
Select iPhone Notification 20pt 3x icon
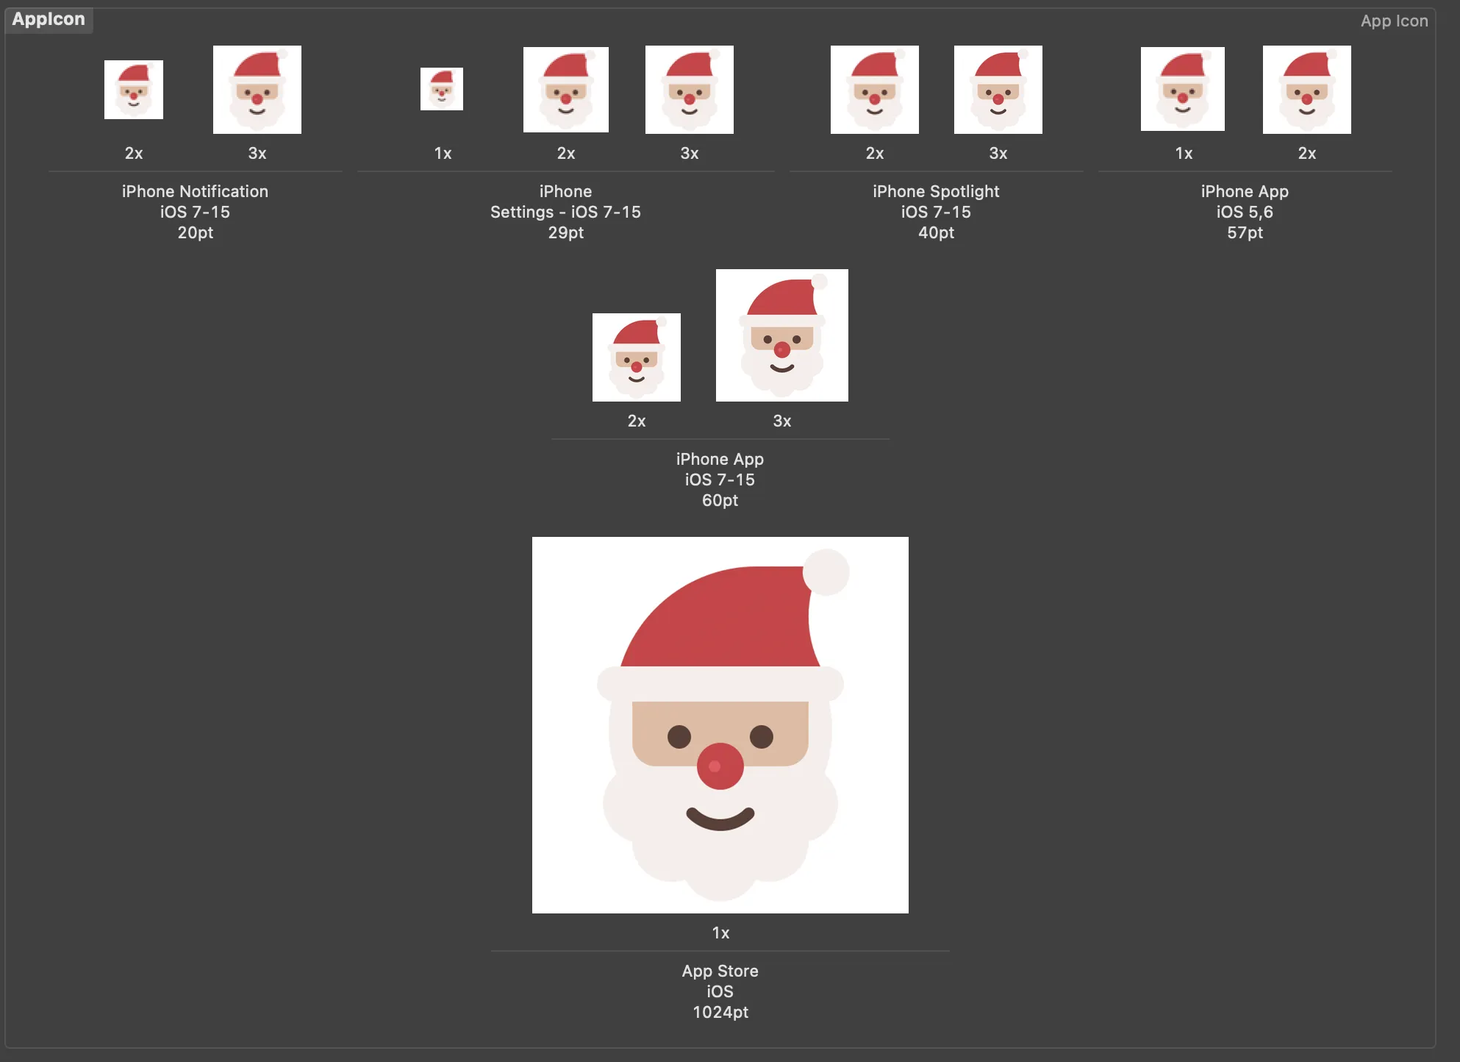[257, 90]
